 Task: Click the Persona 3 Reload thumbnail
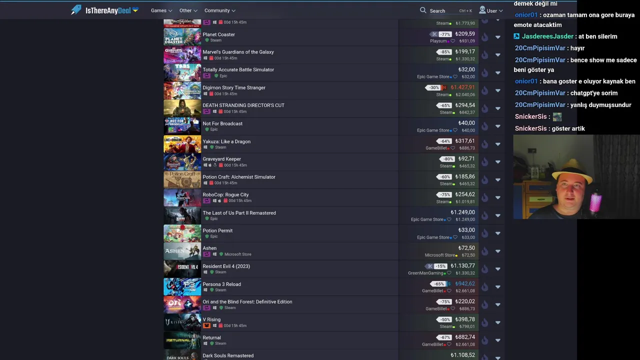click(x=182, y=287)
